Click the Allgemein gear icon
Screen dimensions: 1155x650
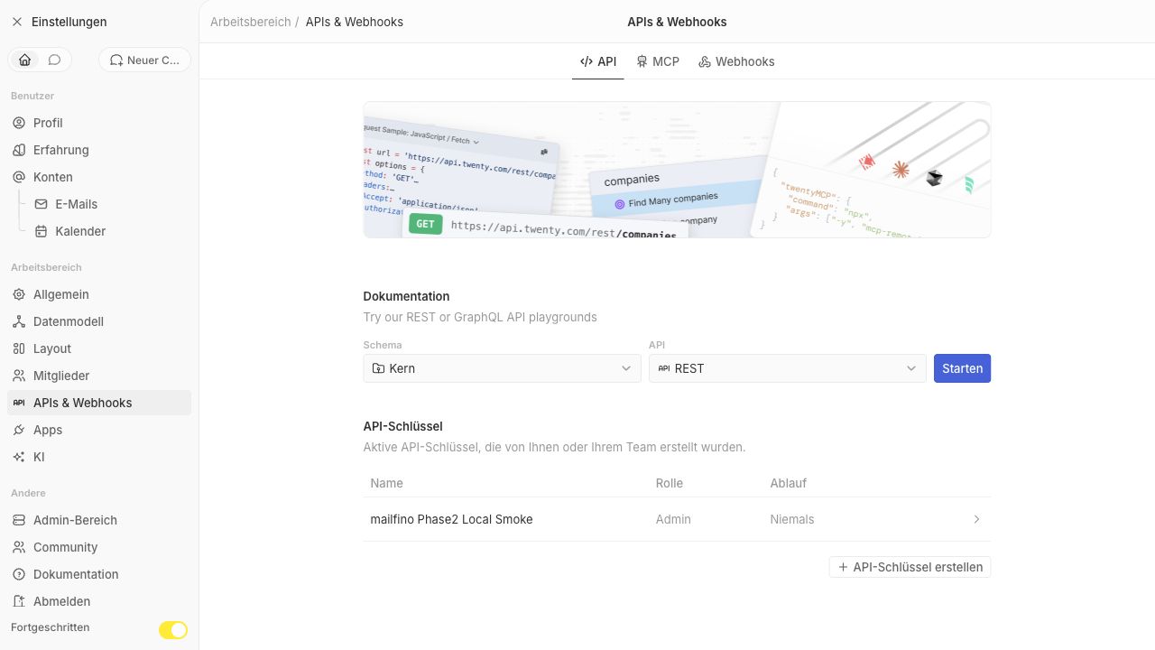[x=19, y=294]
